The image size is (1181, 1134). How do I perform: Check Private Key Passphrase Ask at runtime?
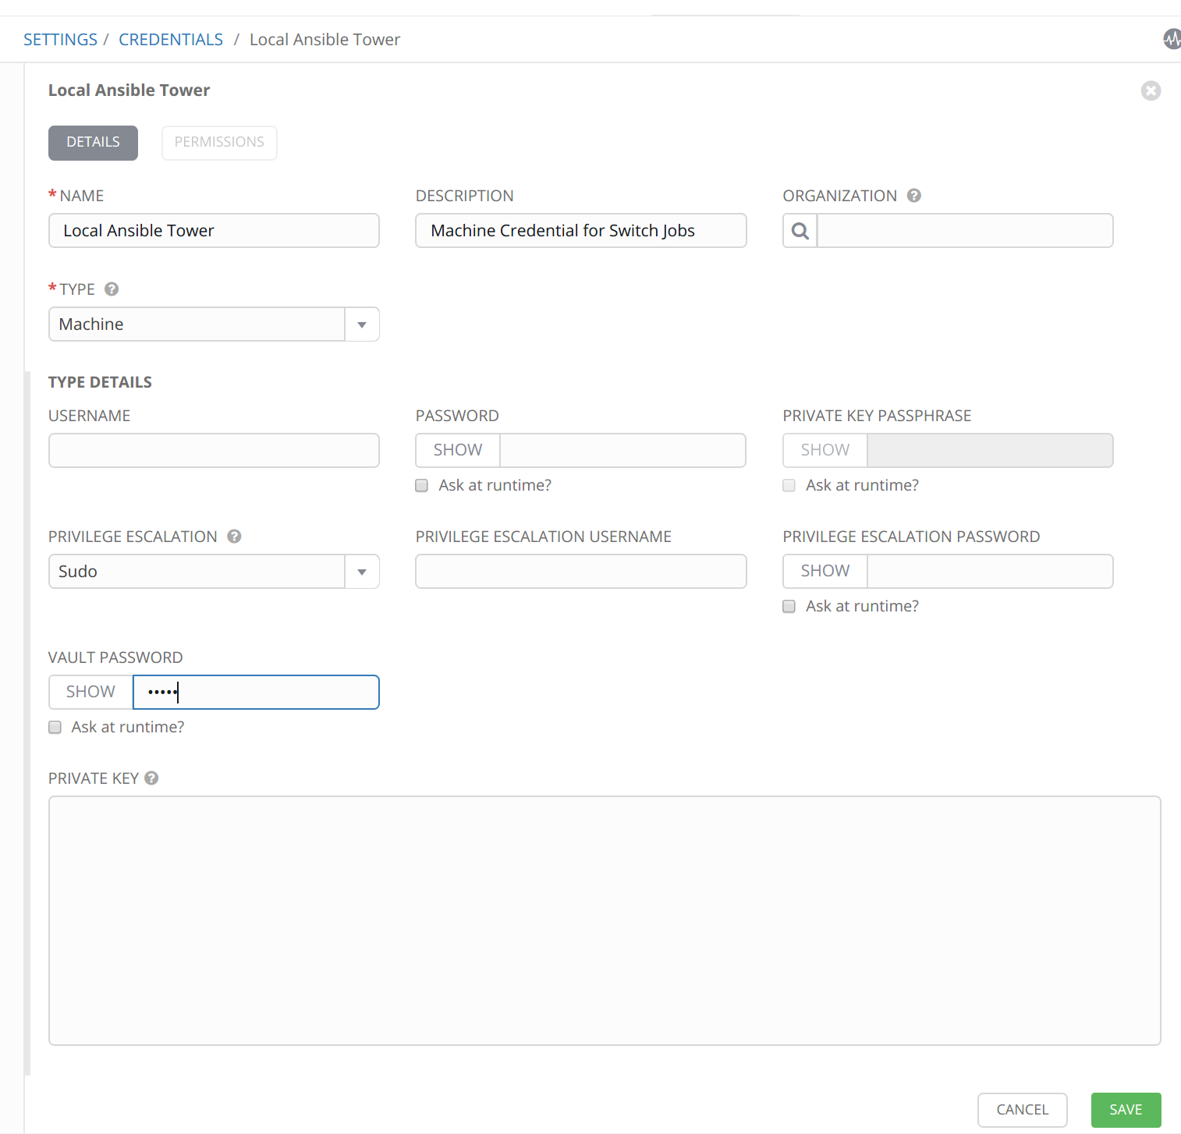point(789,485)
